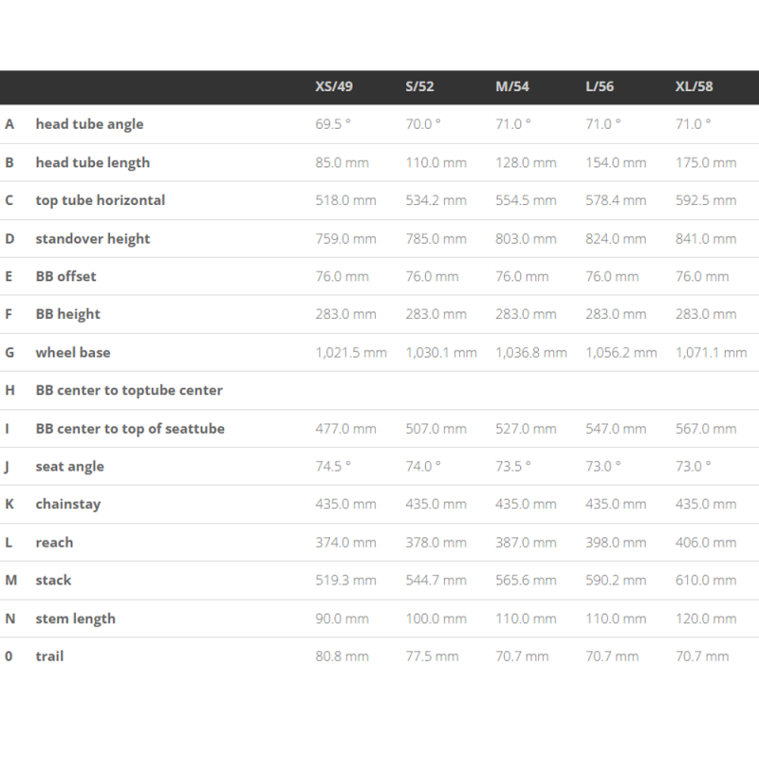Viewport: 759px width, 759px height.
Task: Click the XL/58 size column header
Action: (694, 86)
